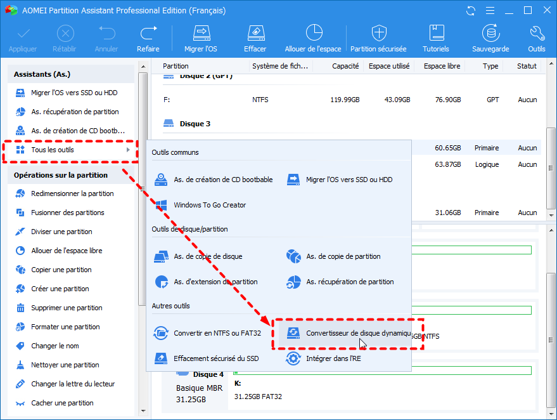Select Fusionner des partitions
The height and width of the screenshot is (420, 557).
[x=71, y=213]
